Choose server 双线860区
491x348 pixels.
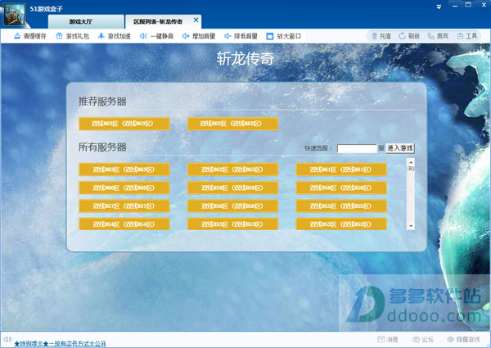(124, 188)
